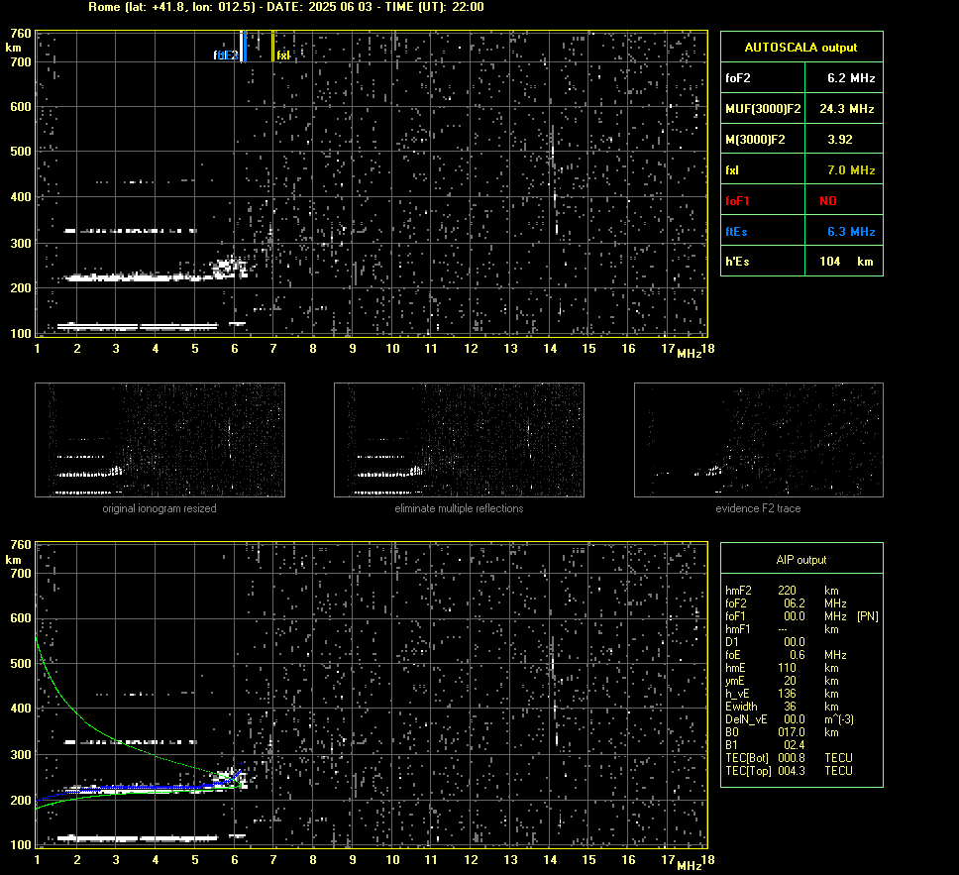This screenshot has height=875, width=959.
Task: Click the yellow fxI marker on top ionogram
Action: [x=272, y=47]
